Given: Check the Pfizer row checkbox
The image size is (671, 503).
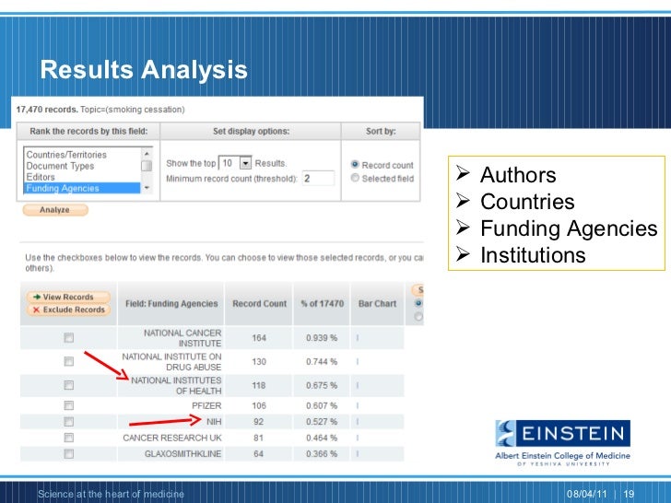Looking at the screenshot, I should click(x=68, y=405).
